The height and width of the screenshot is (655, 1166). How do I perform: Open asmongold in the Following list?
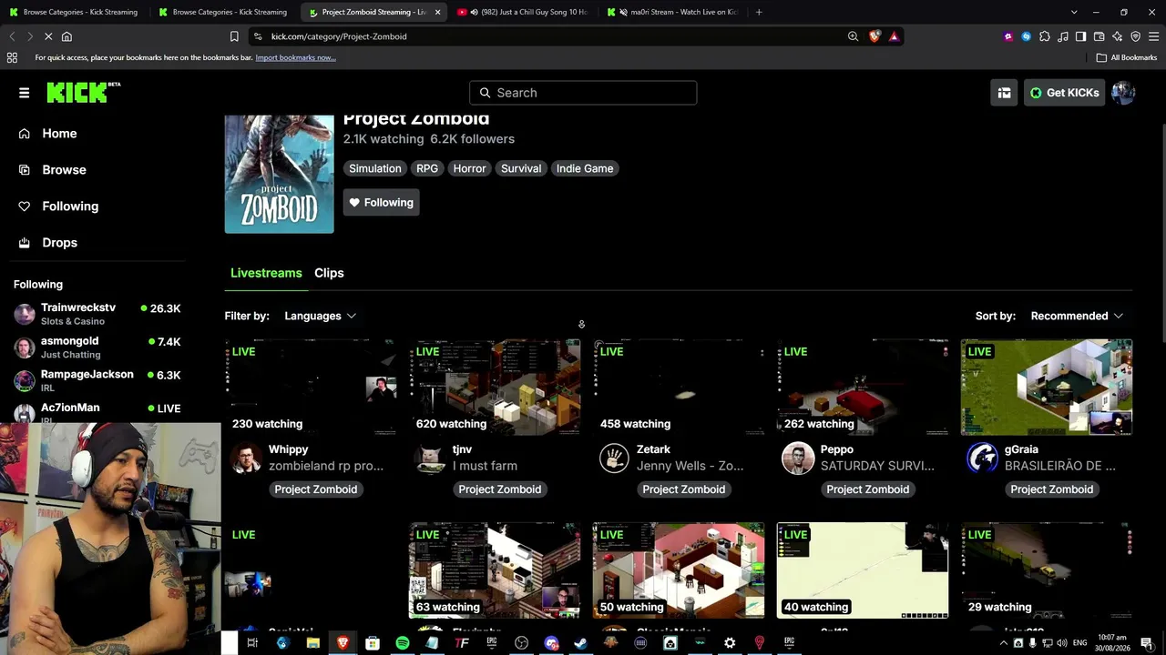pos(97,348)
